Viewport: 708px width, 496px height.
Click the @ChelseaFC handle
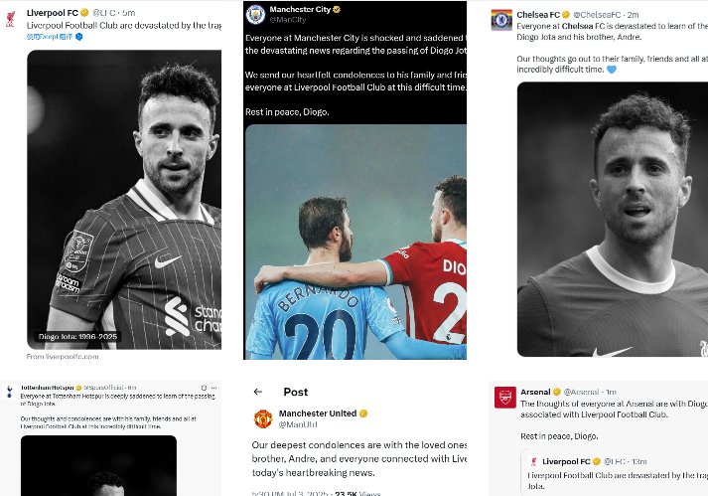pos(597,15)
